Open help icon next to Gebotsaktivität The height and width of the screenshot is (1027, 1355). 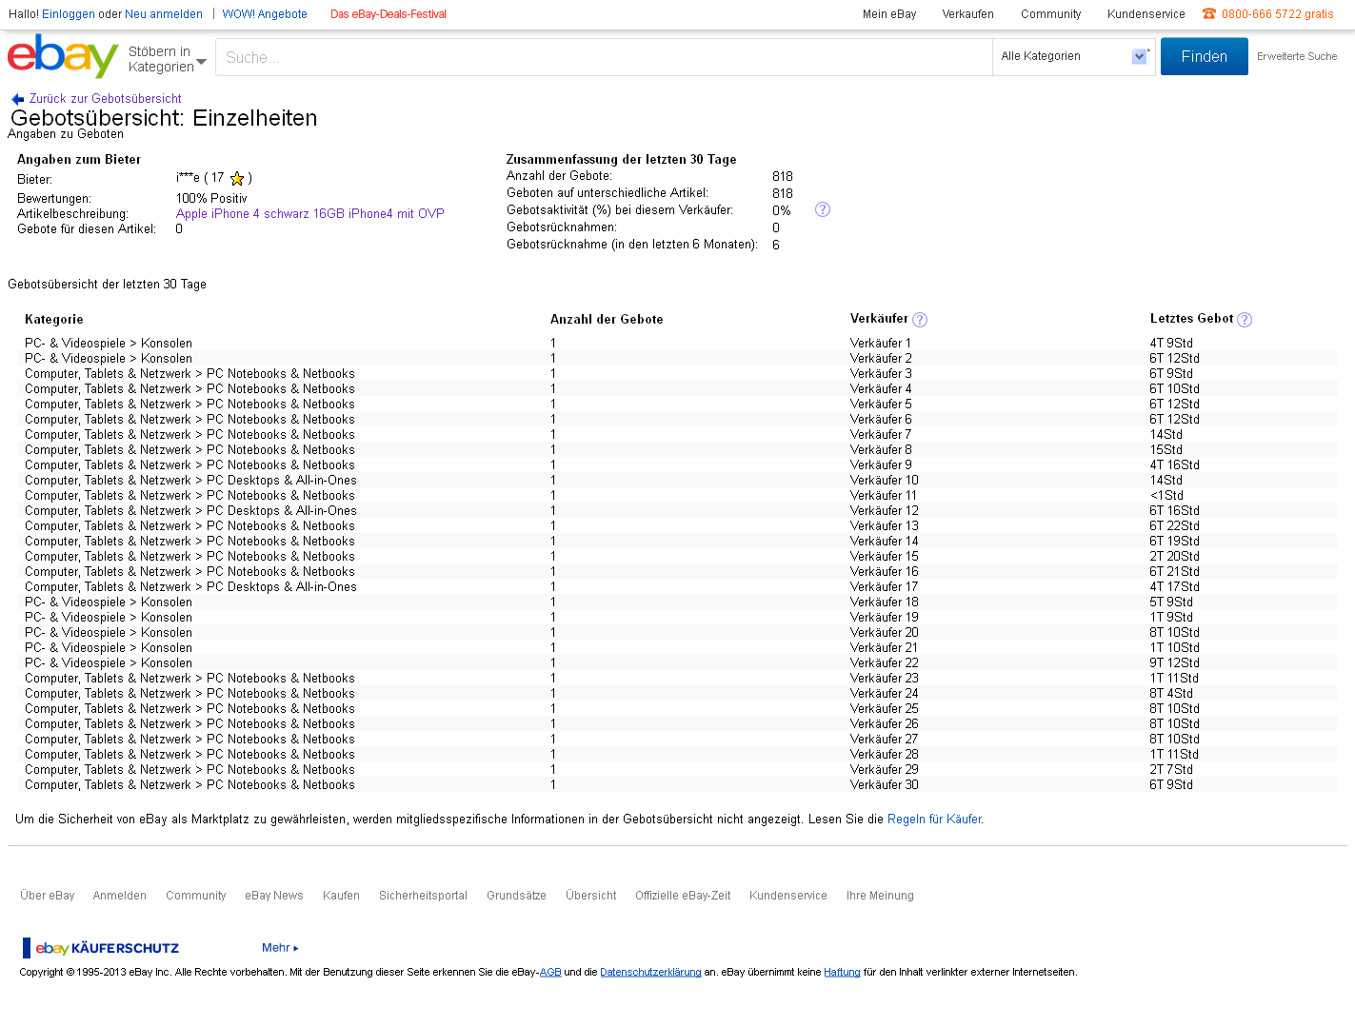(x=823, y=209)
